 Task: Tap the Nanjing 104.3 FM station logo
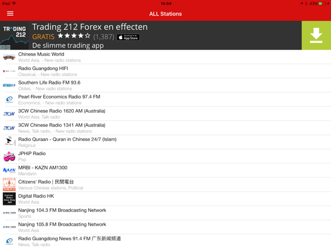(9, 213)
